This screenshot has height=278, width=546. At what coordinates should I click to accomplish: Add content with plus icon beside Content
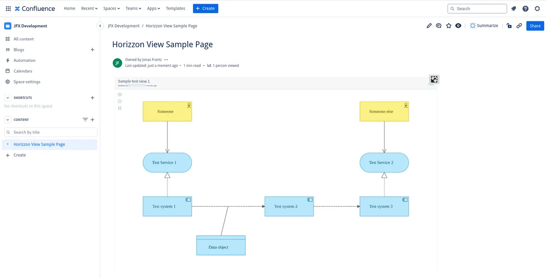pos(92,120)
